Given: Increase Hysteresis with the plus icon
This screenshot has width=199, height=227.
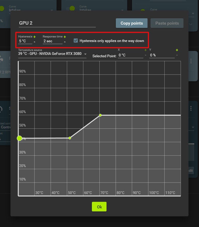Looking at the screenshot, I should [34, 37].
